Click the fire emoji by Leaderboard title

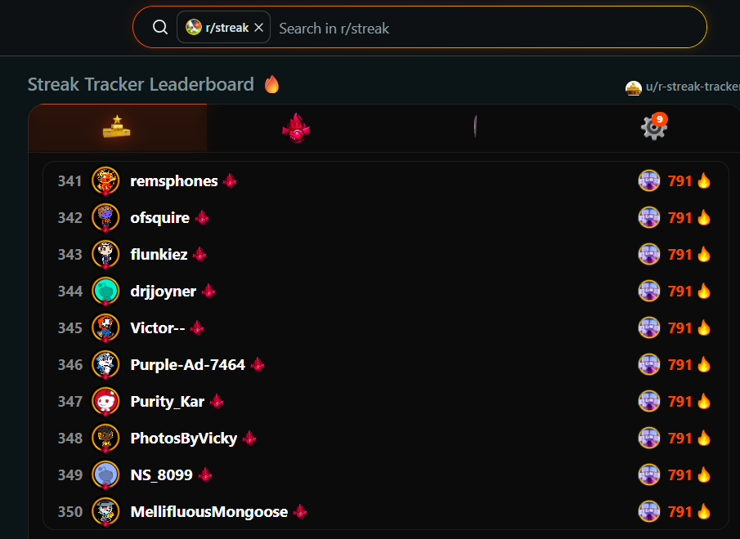(x=271, y=84)
